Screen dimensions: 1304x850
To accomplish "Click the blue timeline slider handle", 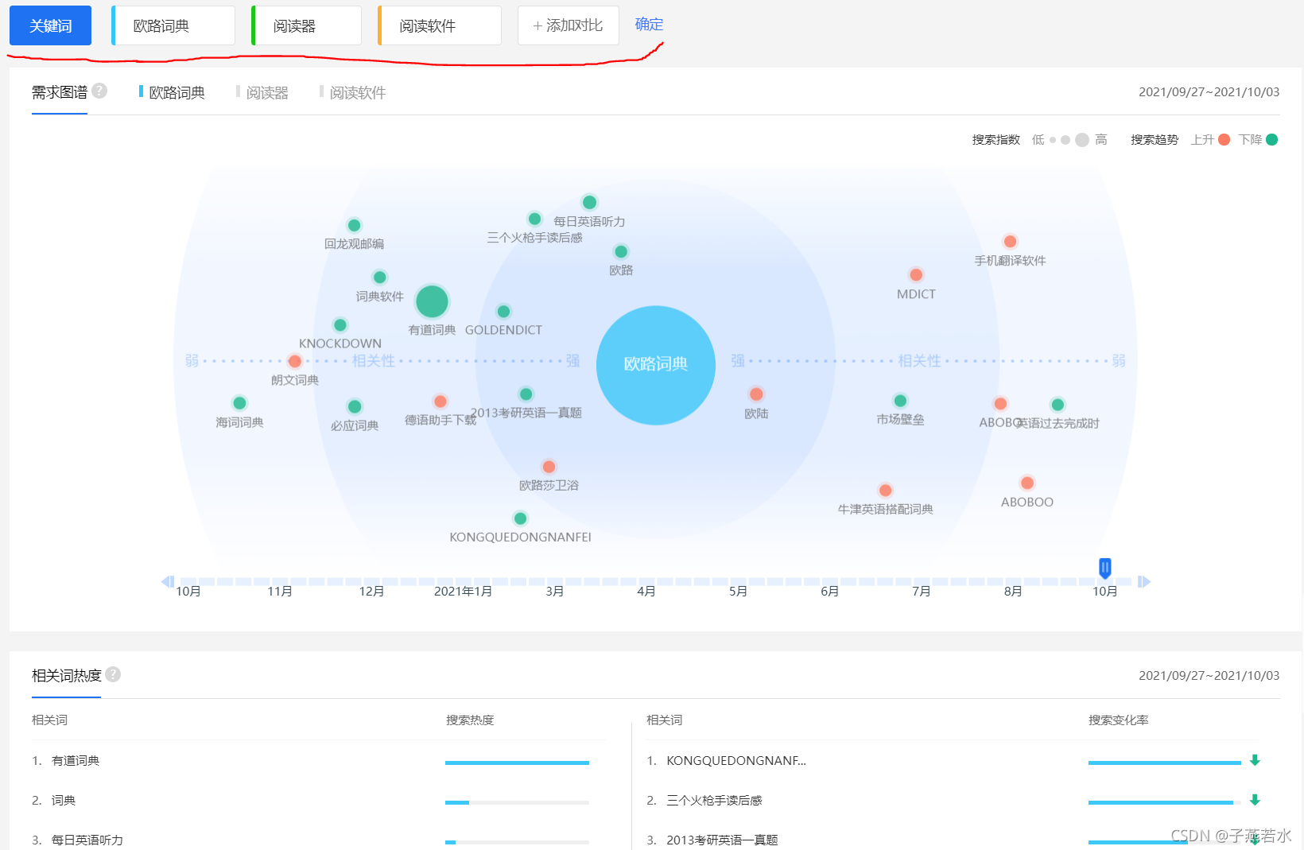I will coord(1104,567).
